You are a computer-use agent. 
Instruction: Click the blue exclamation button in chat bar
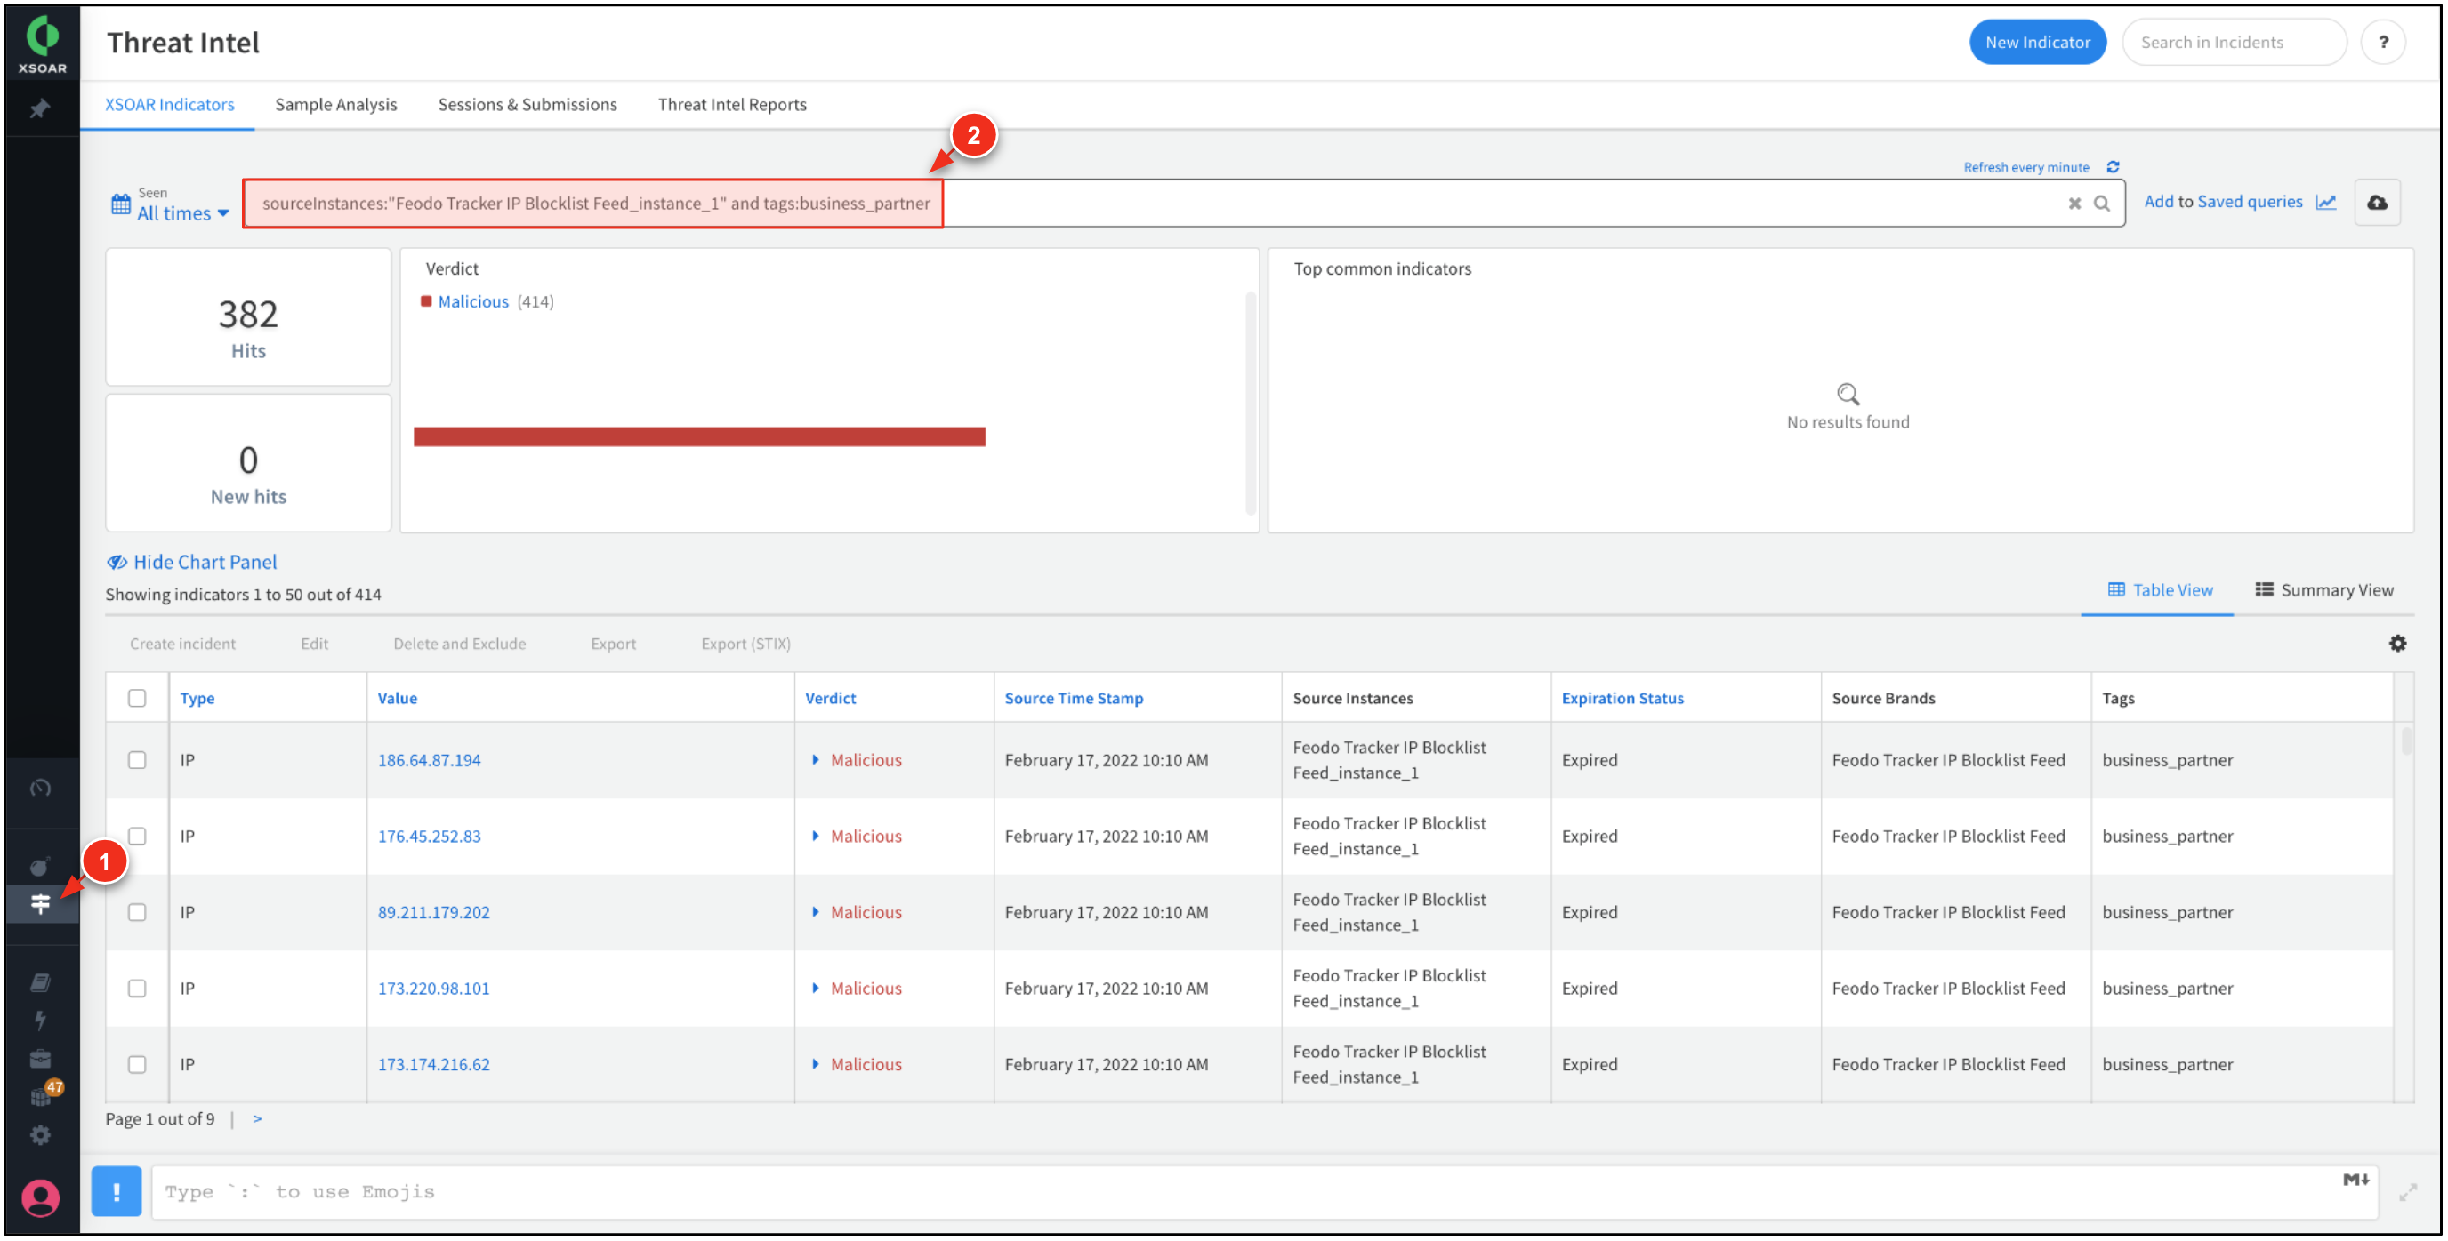(x=116, y=1191)
